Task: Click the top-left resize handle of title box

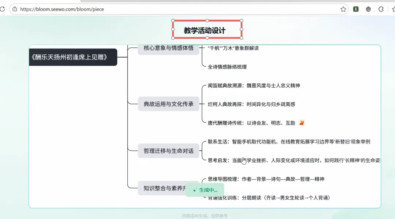Action: (173, 20)
